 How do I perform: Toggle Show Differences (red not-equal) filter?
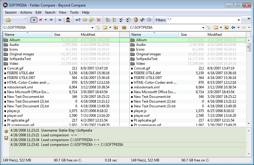click(41, 20)
